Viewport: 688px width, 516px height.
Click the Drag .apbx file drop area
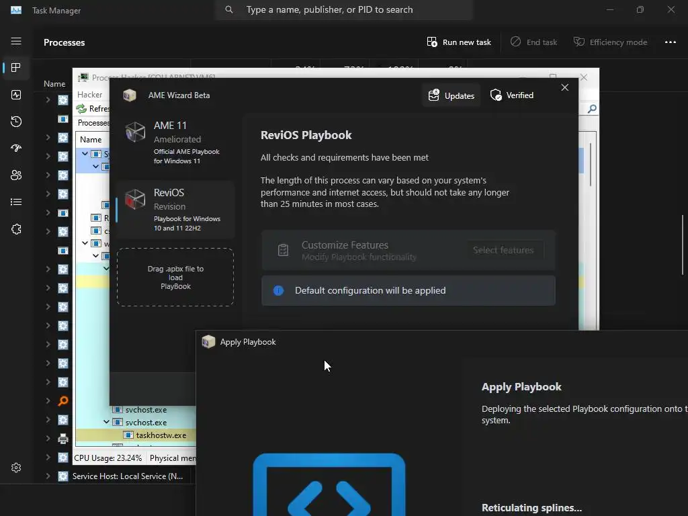(x=175, y=277)
